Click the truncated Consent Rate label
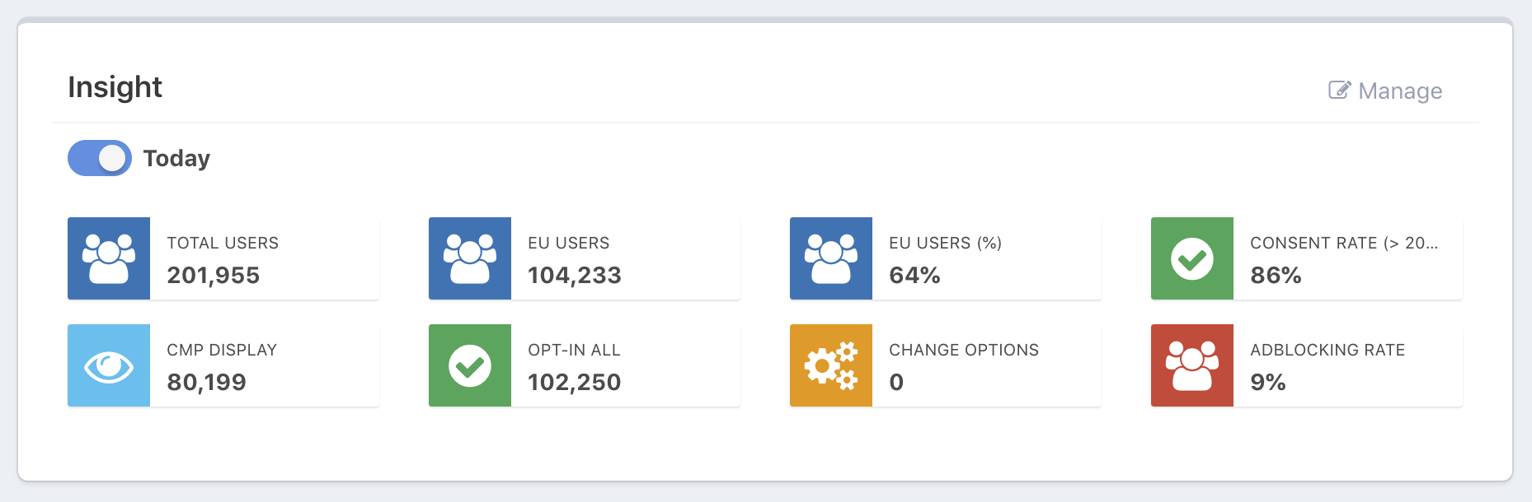 1343,243
